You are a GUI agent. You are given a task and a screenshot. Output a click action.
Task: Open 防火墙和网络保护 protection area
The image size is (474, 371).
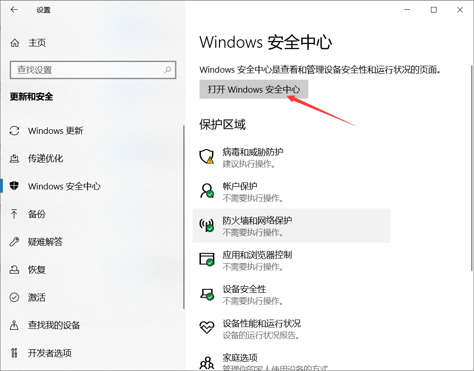[292, 226]
